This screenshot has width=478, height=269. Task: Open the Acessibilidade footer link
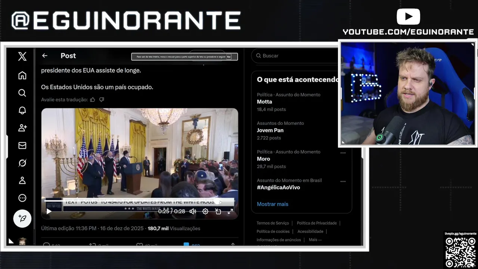coord(310,231)
